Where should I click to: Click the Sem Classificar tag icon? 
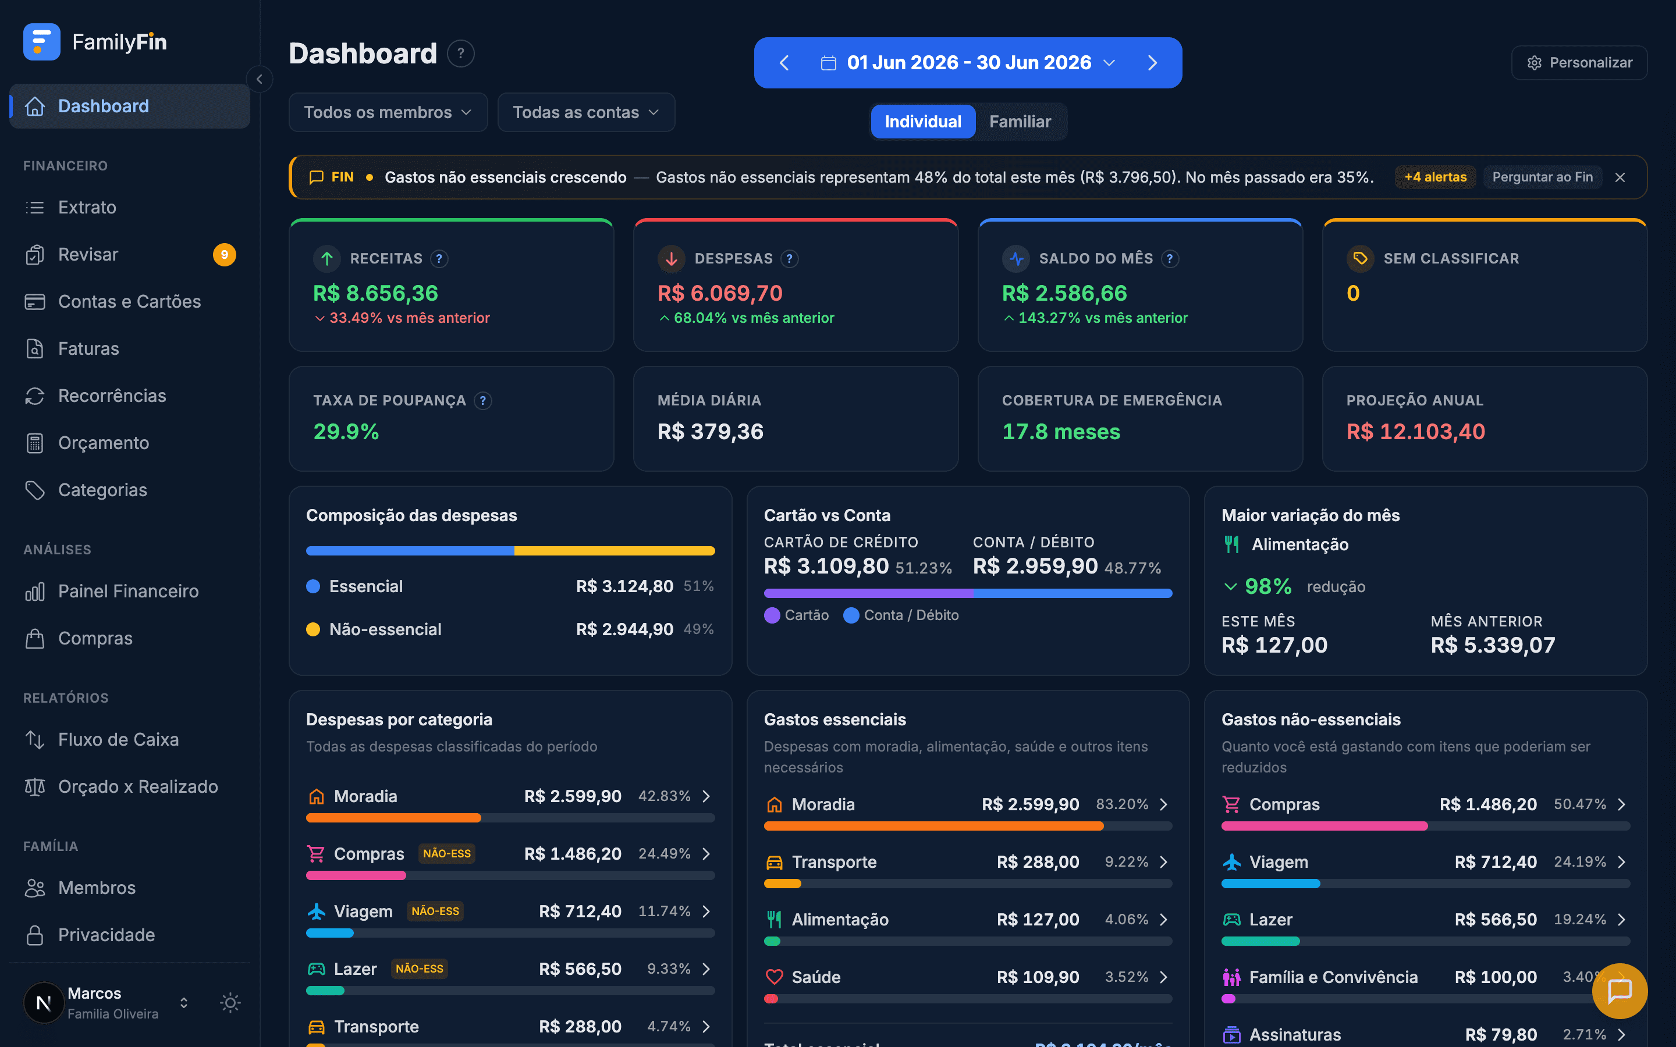click(x=1360, y=259)
